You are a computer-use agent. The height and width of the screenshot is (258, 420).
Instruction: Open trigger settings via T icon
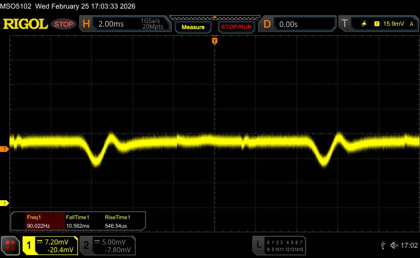[344, 24]
